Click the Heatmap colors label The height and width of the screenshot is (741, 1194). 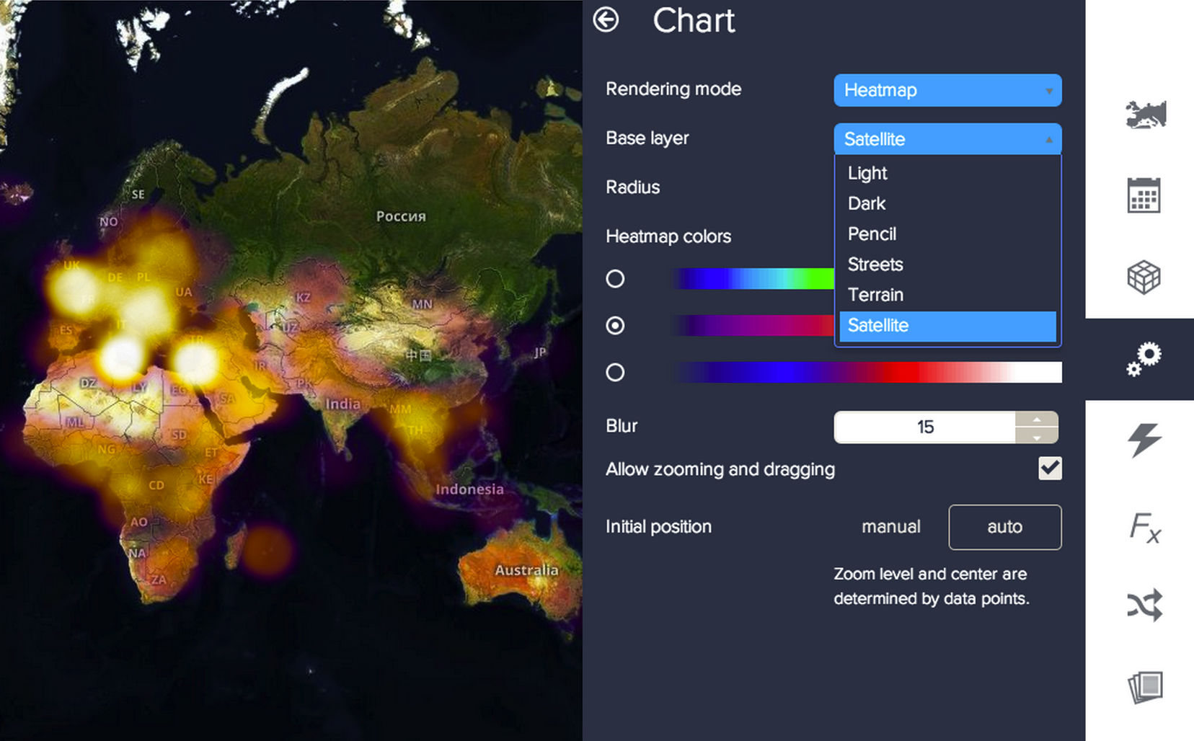[x=668, y=236]
